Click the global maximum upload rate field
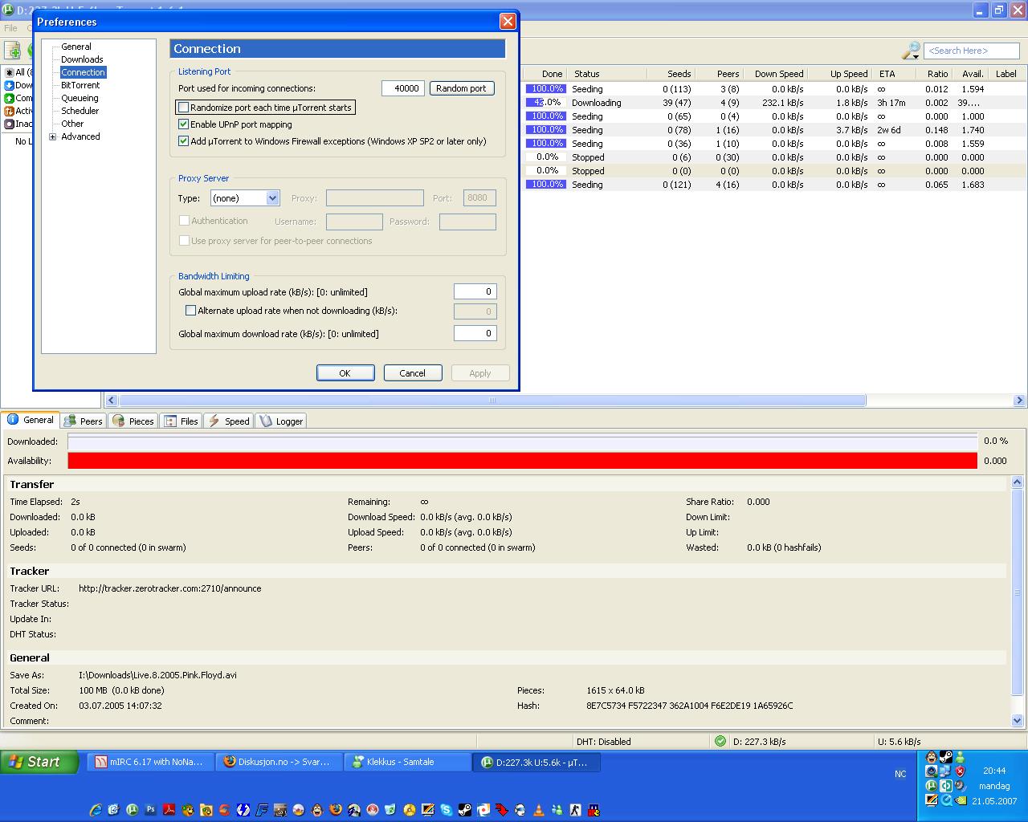1028x822 pixels. pos(475,292)
